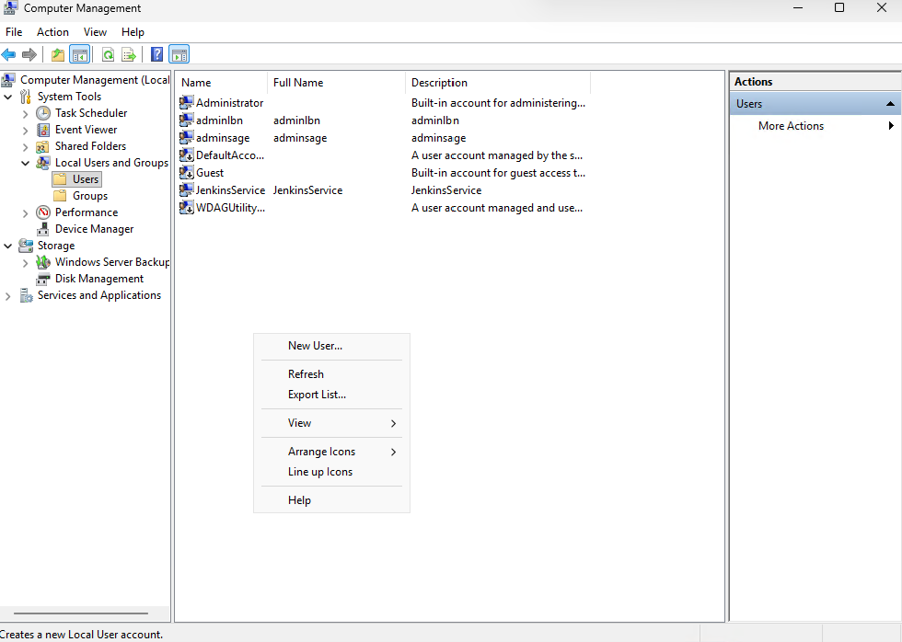The width and height of the screenshot is (902, 642).
Task: Toggle the Show/Hide Action Pane button
Action: coord(179,54)
